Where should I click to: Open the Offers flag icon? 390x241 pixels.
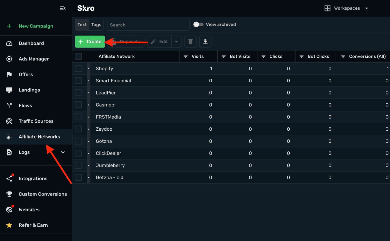click(x=9, y=75)
